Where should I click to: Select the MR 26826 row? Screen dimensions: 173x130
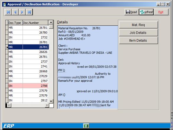pos(28,52)
